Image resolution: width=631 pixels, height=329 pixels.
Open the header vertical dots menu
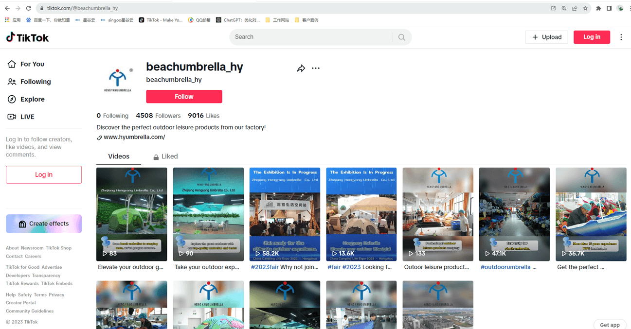(x=621, y=37)
